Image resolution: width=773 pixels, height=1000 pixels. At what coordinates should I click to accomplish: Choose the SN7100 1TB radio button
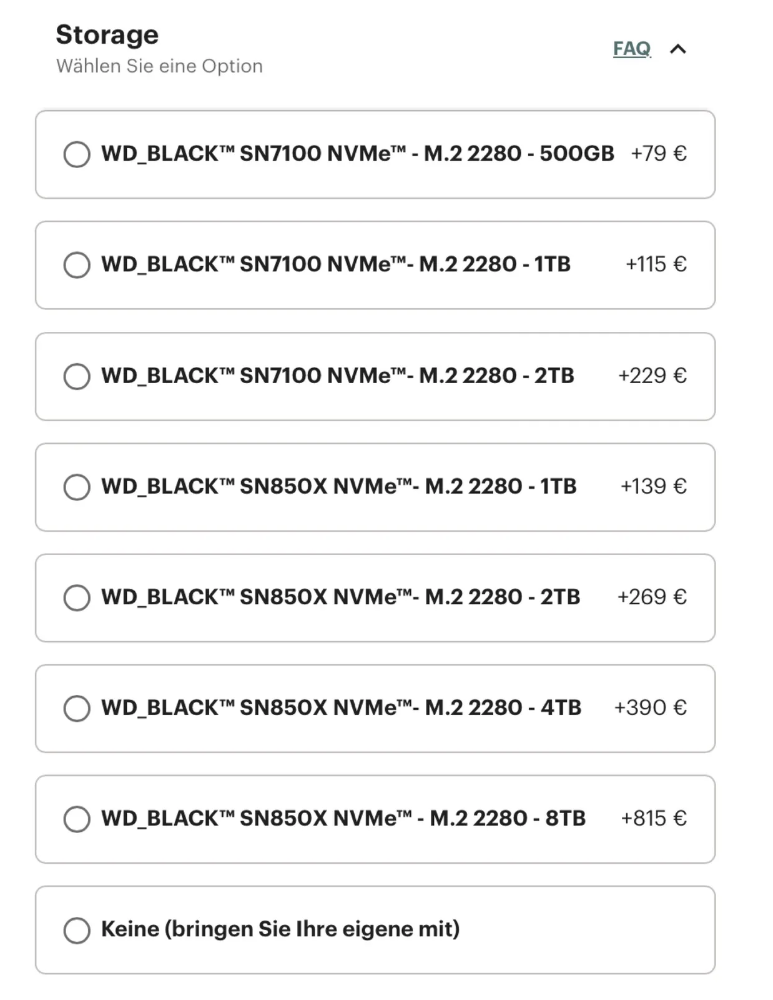click(x=77, y=265)
